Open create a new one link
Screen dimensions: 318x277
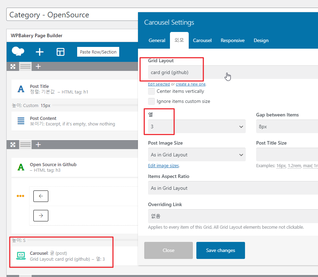[191, 84]
